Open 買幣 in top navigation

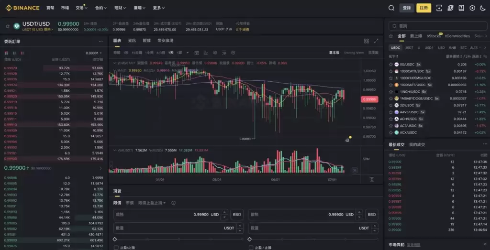(50, 8)
